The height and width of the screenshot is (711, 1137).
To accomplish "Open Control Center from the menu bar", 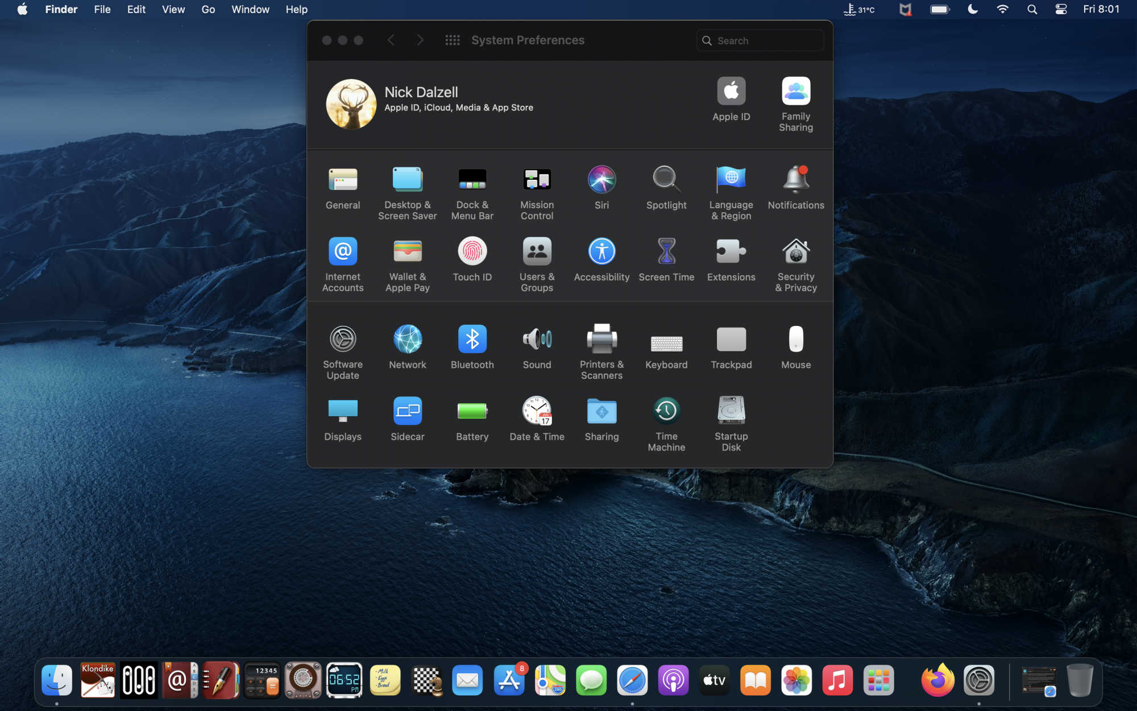I will pos(1061,9).
